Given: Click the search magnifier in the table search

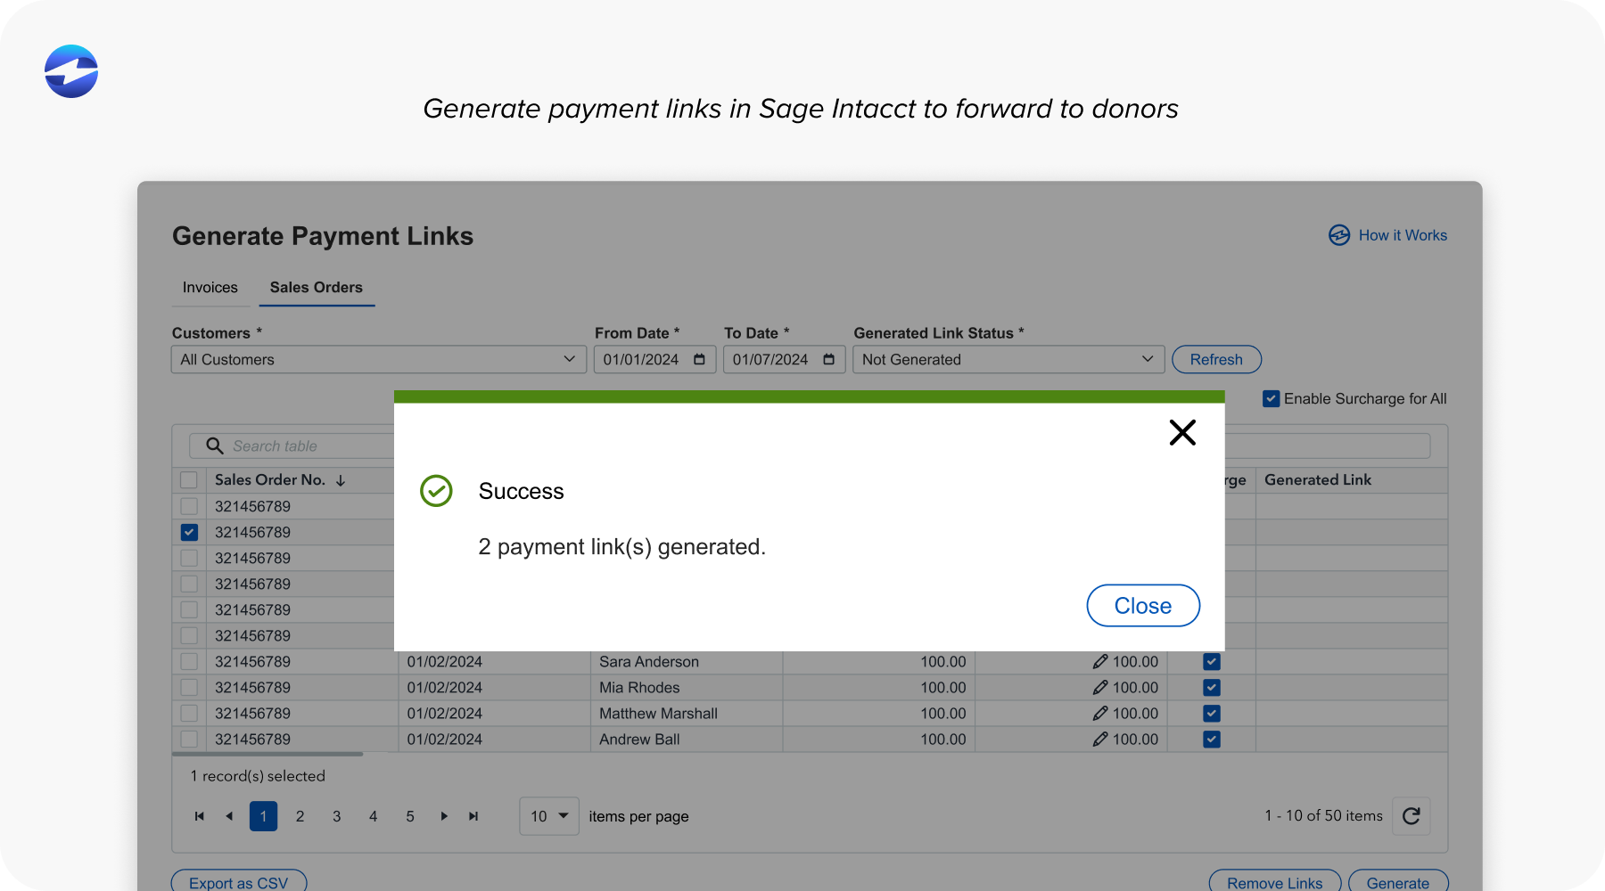Looking at the screenshot, I should click(x=214, y=445).
